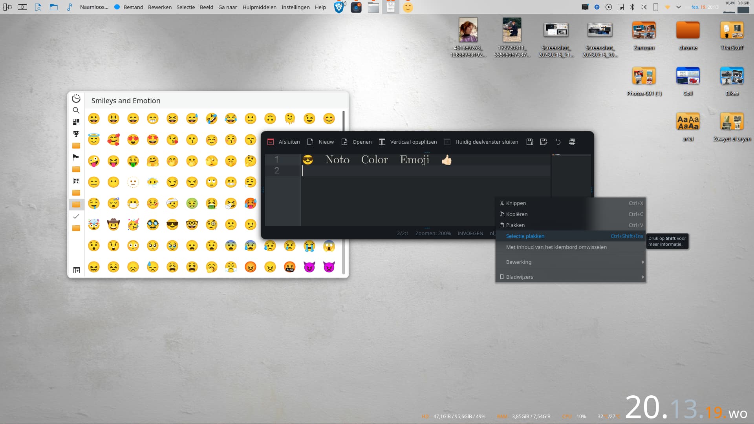Click the search icon in emoji selector
The height and width of the screenshot is (424, 754).
click(x=76, y=110)
